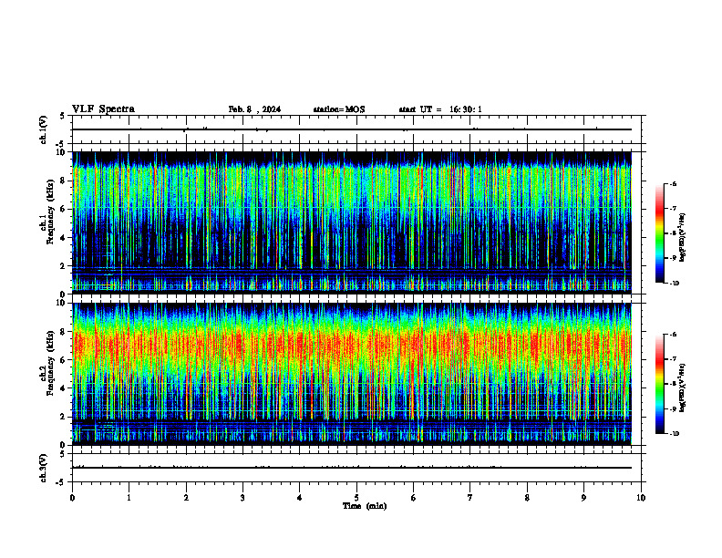The height and width of the screenshot is (558, 722).
Task: Click the "Time (min)" x-axis label
Action: [365, 506]
